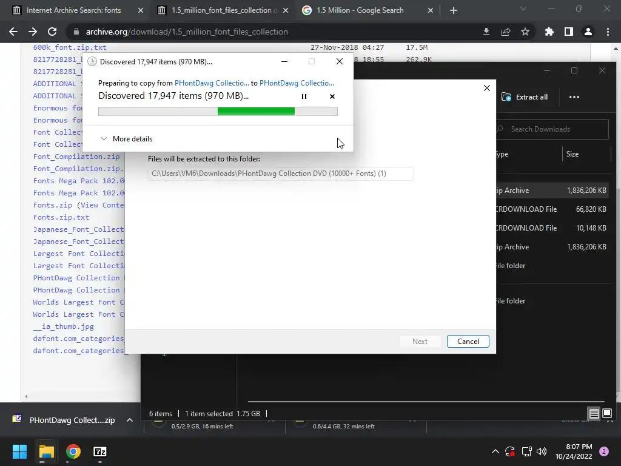Expand the PHontDawg Collect zip download chevron

130,420
